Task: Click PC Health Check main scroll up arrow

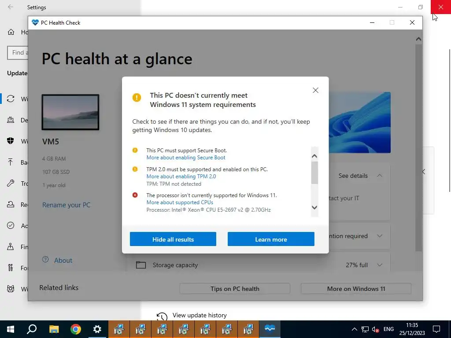Action: tap(418, 39)
